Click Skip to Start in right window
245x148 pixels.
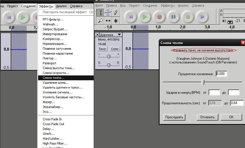coord(131,17)
